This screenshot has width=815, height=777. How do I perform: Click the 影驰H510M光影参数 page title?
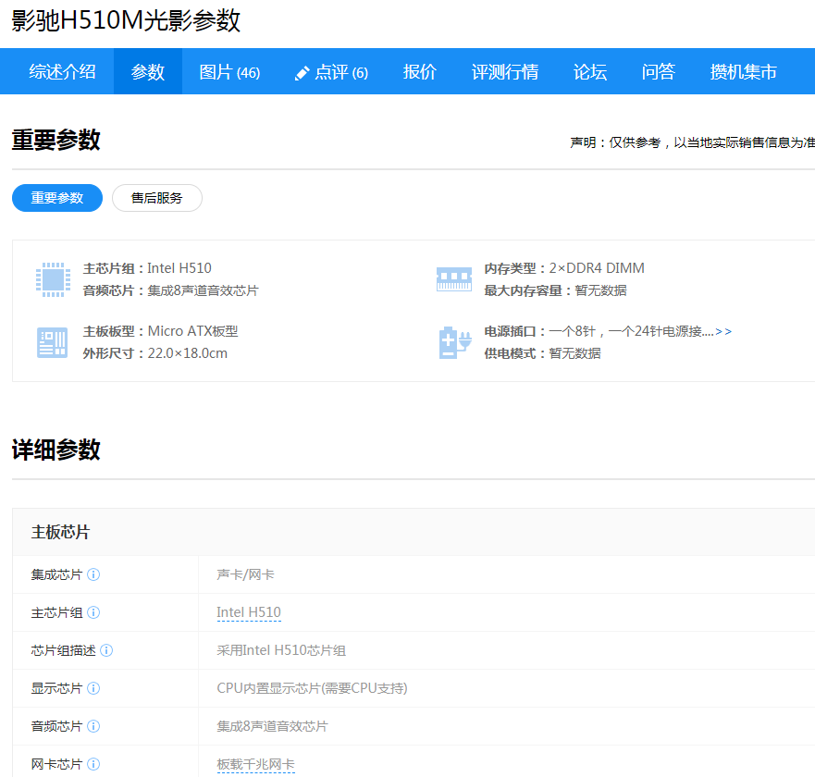[x=126, y=20]
